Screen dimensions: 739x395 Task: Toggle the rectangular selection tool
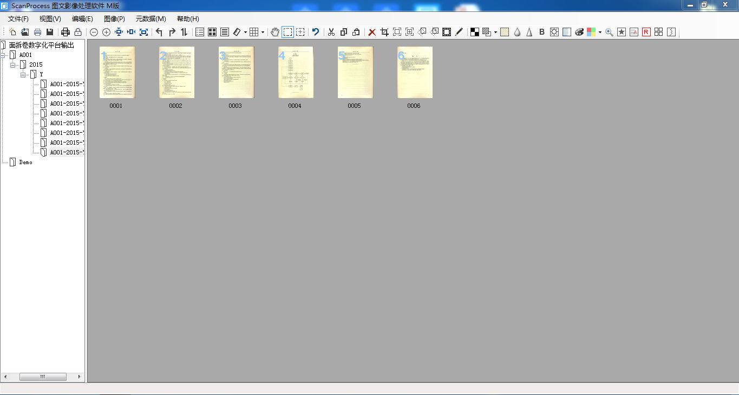point(287,32)
